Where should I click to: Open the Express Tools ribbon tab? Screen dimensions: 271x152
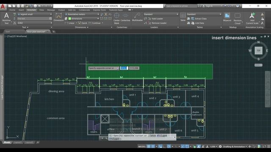pos(100,10)
